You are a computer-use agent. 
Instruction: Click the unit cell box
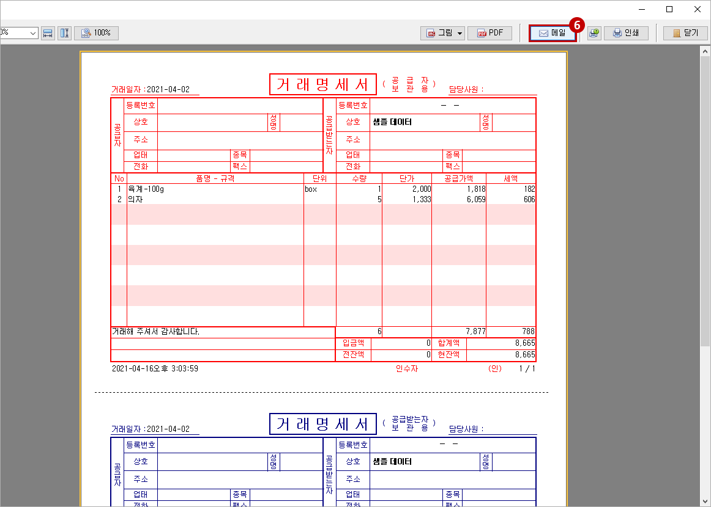pos(311,189)
